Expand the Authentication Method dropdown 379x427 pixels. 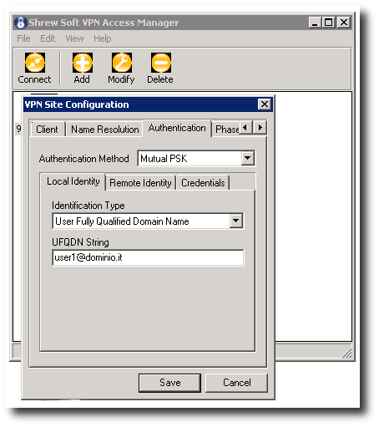[x=247, y=158]
